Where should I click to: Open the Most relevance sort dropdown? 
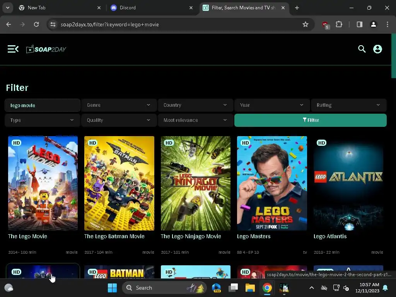(x=195, y=120)
